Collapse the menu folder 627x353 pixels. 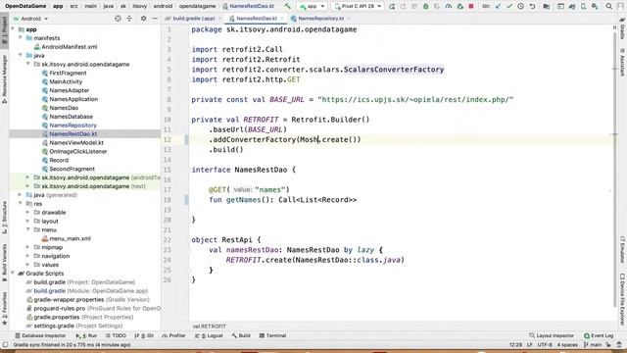(28, 229)
